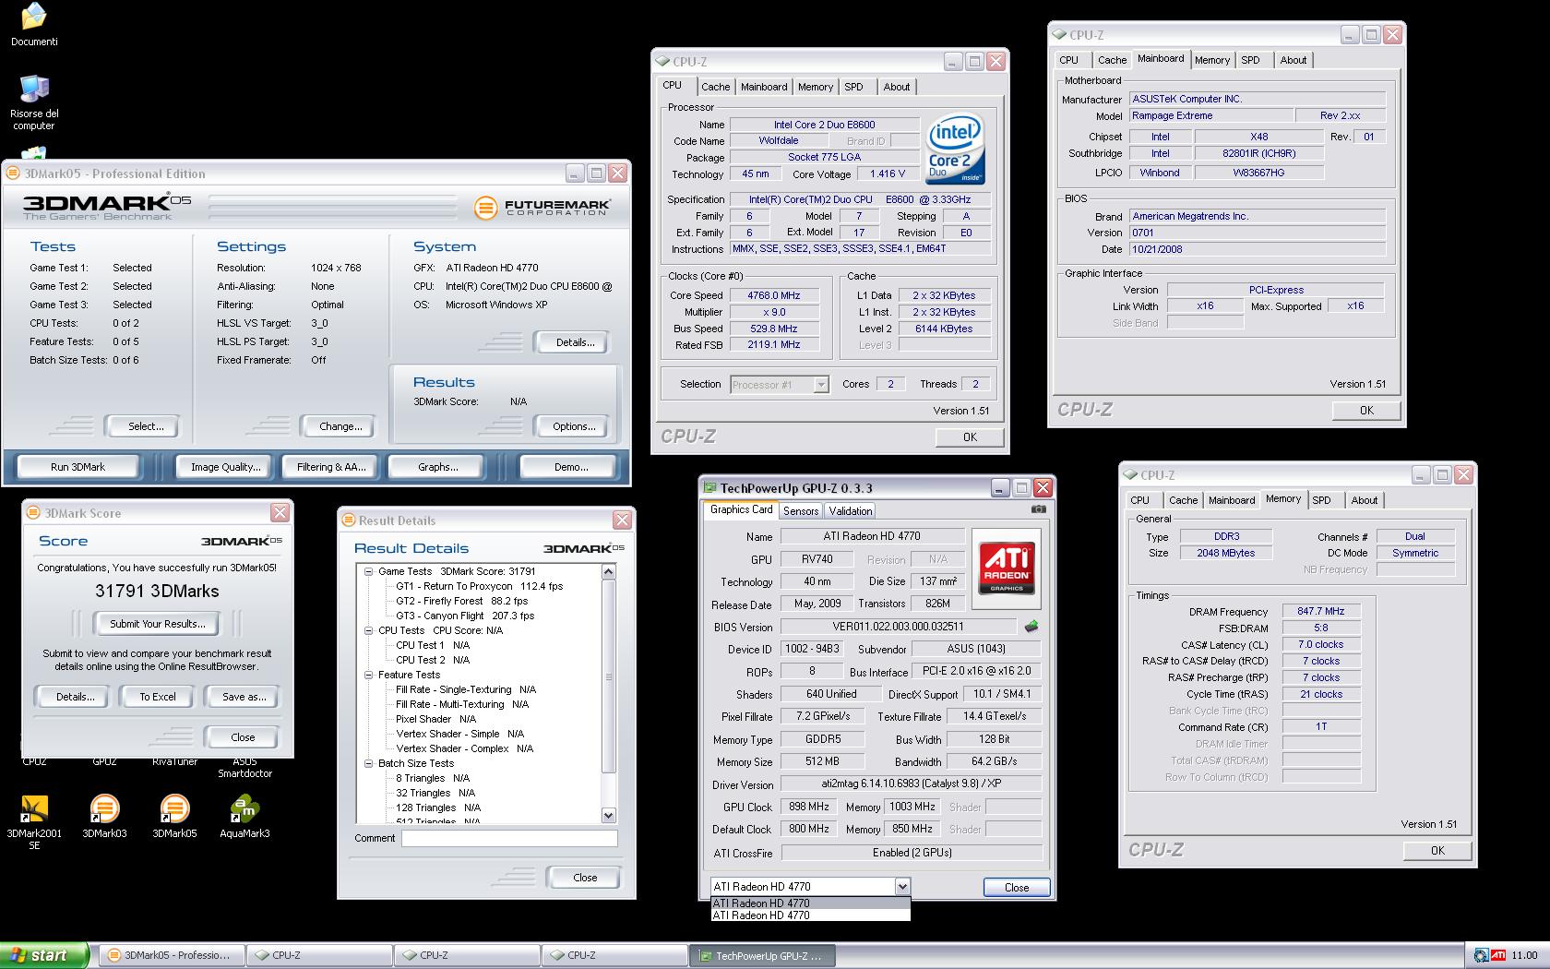Screen dimensions: 1550x969
Task: Switch to Sensors tab in GPU-Z
Action: [x=801, y=510]
